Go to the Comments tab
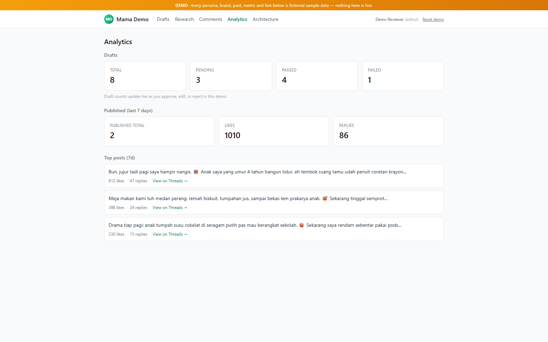The width and height of the screenshot is (548, 342). [x=211, y=19]
